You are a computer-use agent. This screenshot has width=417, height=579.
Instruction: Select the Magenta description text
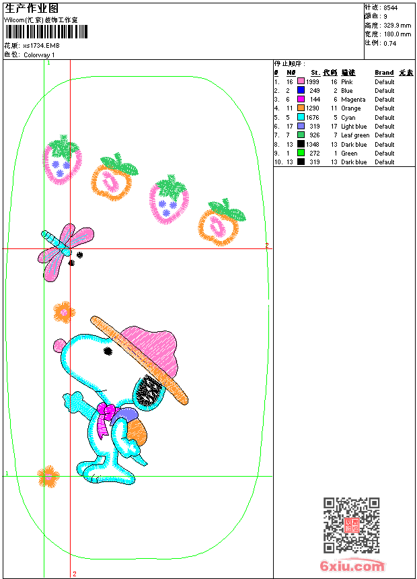click(x=353, y=100)
